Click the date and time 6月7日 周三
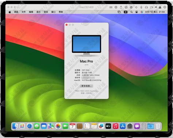 (155, 12)
